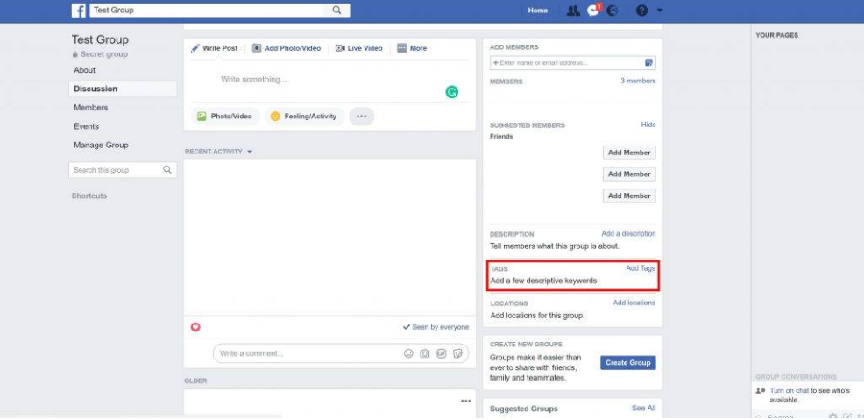Click the Facebook logo icon

[78, 11]
